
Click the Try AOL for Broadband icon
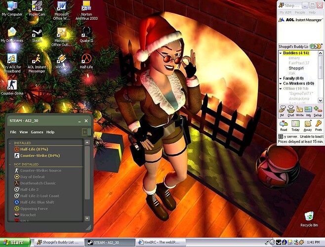click(12, 63)
